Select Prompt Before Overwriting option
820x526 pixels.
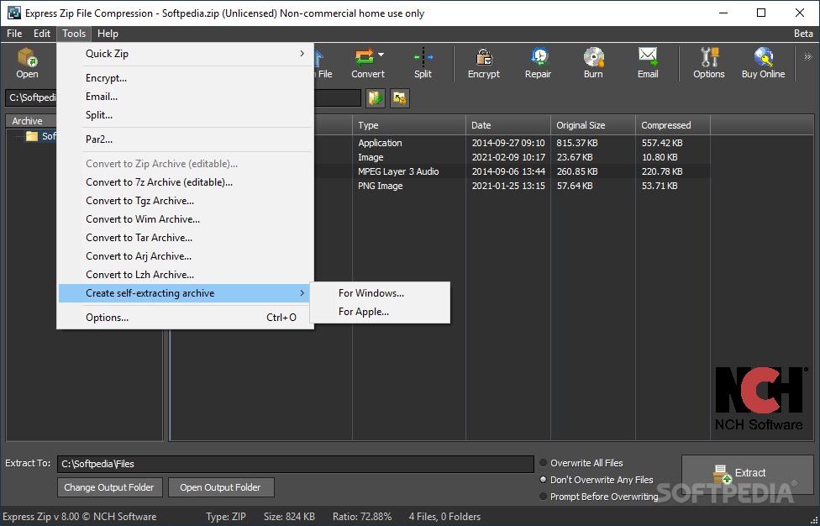click(x=599, y=497)
